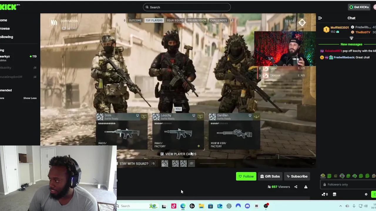This screenshot has width=376, height=211.
Task: Open TikTok from taskbar
Action: (x=174, y=206)
